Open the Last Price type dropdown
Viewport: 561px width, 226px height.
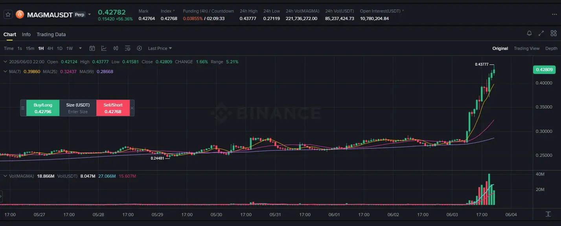(160, 48)
